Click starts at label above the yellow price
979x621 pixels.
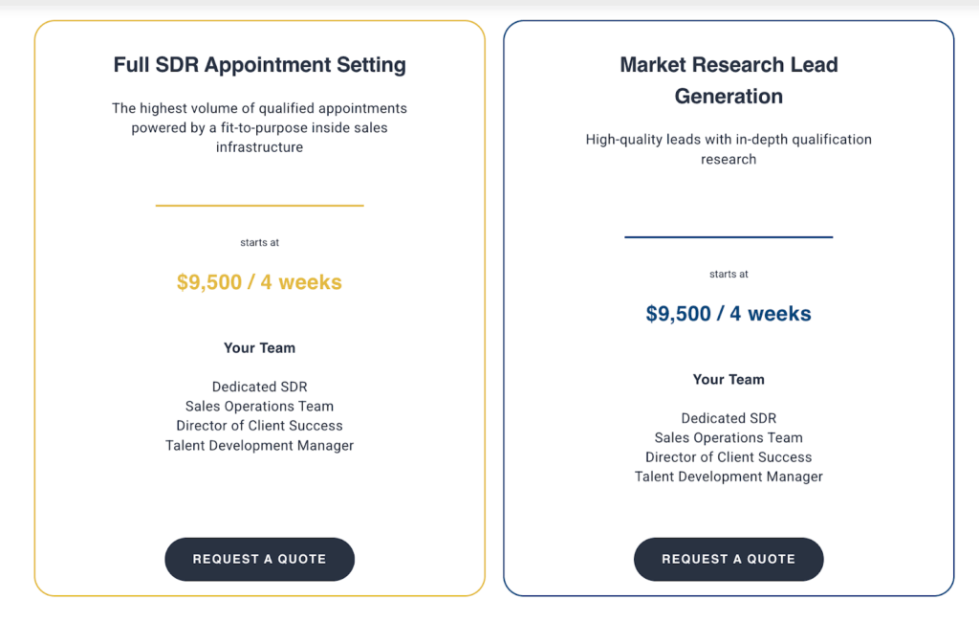259,243
